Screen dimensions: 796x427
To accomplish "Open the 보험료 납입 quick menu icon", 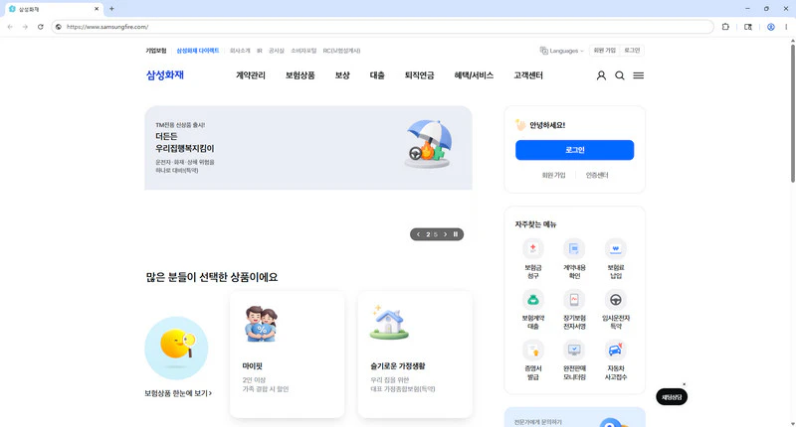I will click(615, 248).
